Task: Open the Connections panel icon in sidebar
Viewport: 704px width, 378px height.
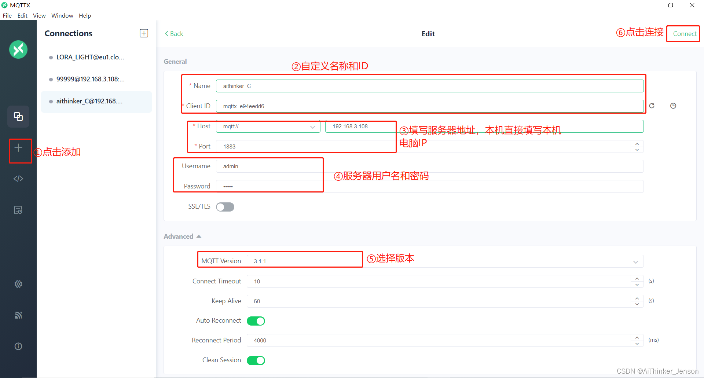Action: (x=18, y=116)
